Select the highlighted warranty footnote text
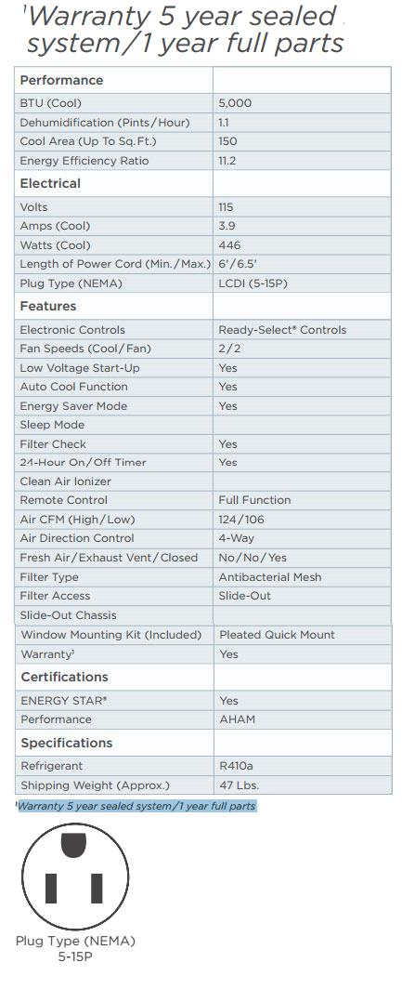This screenshot has width=402, height=989. (136, 806)
